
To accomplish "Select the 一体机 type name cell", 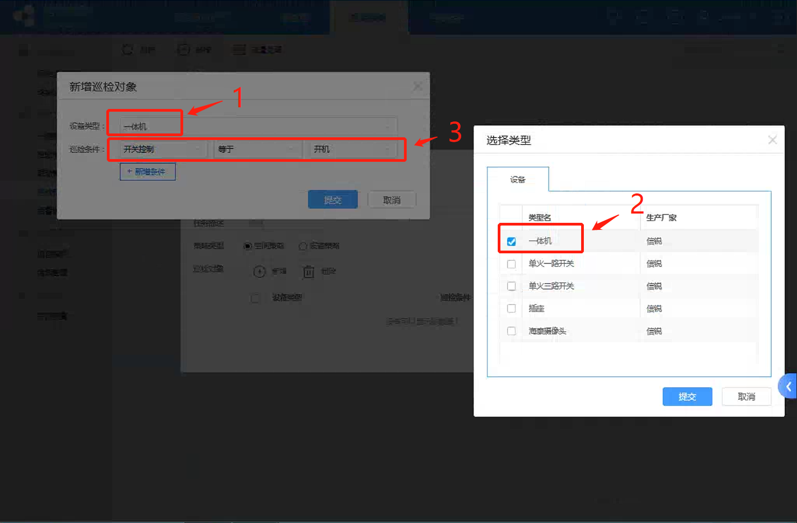I will click(x=540, y=241).
